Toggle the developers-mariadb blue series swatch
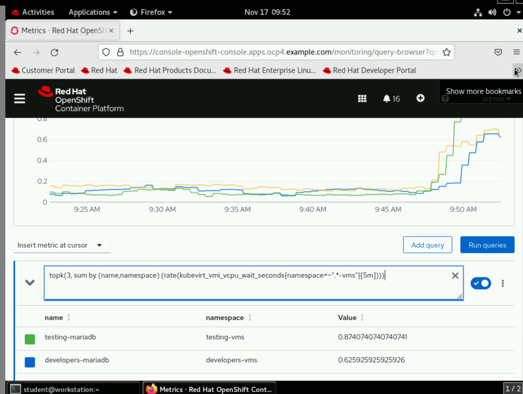Screen dimensions: 523x394 [x=30, y=362]
